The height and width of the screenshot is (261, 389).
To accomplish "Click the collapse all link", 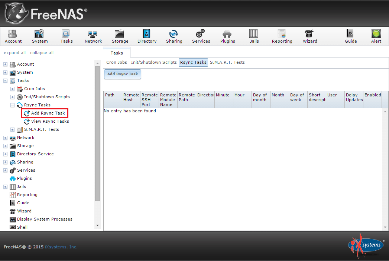I will (42, 52).
